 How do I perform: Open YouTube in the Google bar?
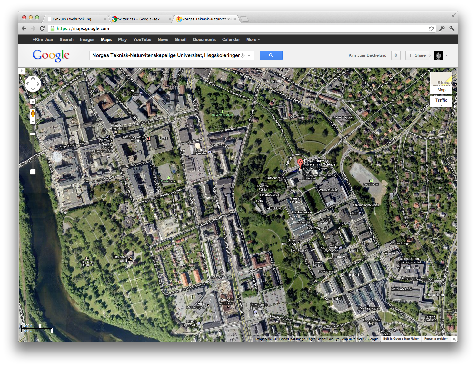(x=142, y=39)
